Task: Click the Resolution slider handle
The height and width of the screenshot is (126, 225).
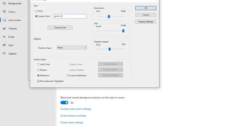Action: (x=109, y=16)
